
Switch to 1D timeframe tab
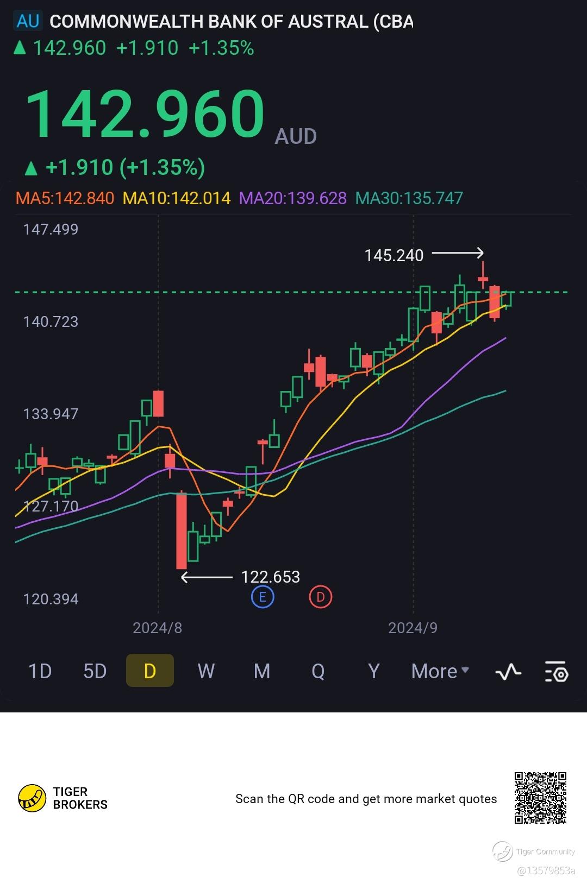tap(40, 671)
